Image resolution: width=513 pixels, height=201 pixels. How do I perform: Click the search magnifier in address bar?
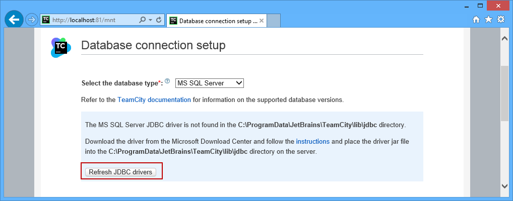point(143,20)
